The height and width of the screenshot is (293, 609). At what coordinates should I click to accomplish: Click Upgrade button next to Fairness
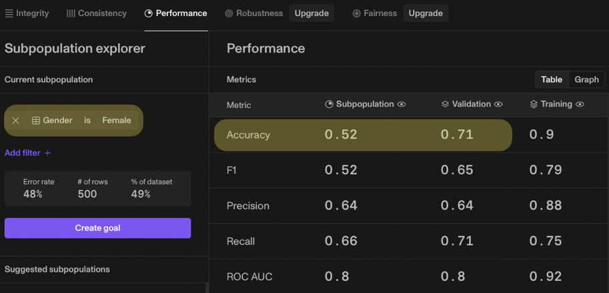426,13
